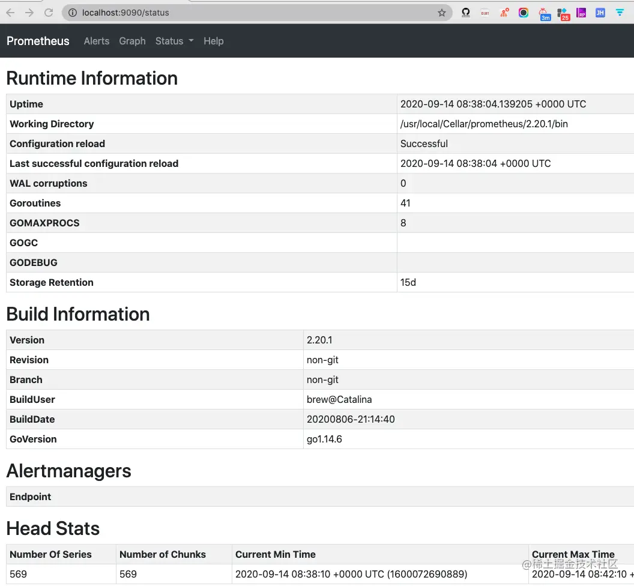Open the rainbow camera lens extension
The image size is (634, 586).
(x=523, y=13)
